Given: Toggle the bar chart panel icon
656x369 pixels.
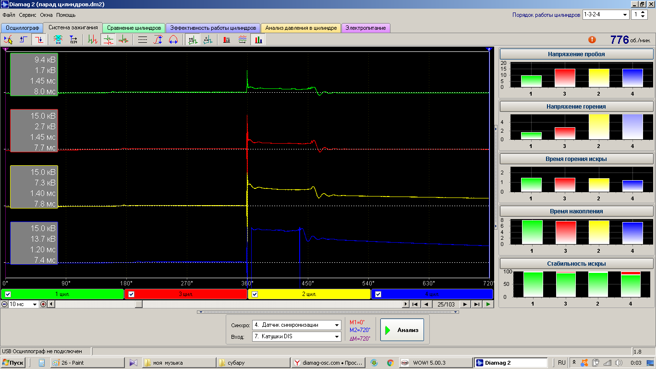Looking at the screenshot, I should coord(258,40).
